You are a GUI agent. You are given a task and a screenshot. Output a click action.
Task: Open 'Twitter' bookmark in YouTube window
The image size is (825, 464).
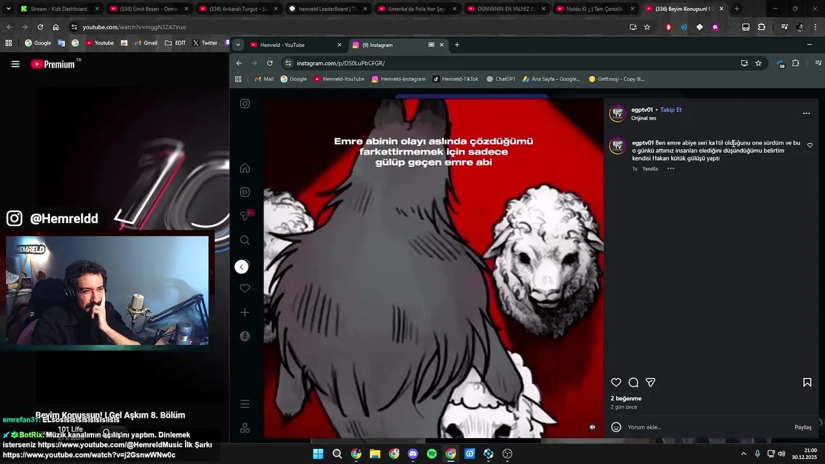click(x=204, y=43)
